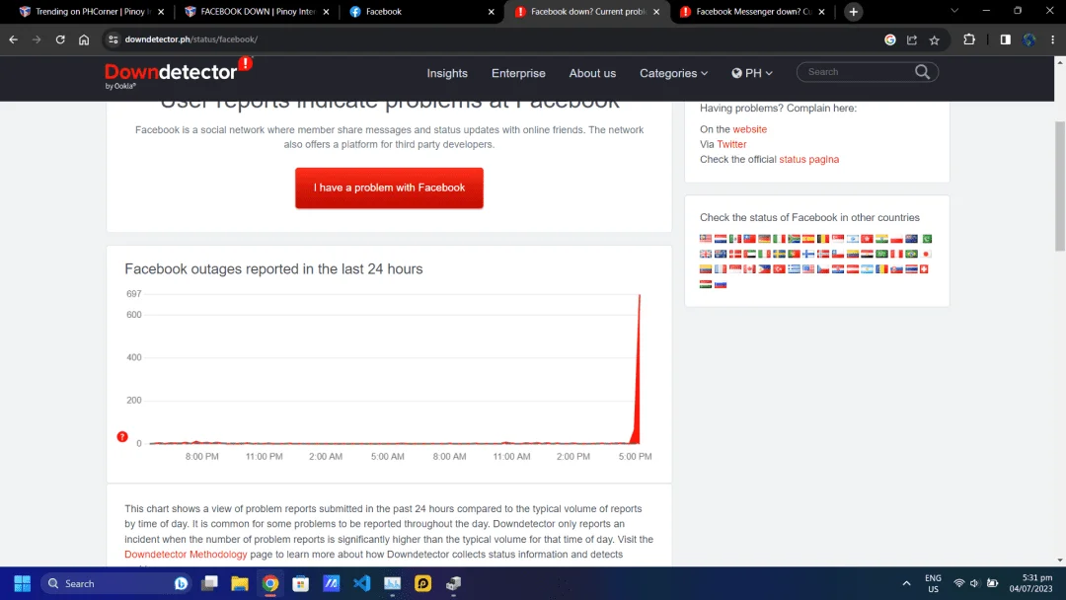Select the Pakistan flag
The width and height of the screenshot is (1066, 600).
tap(927, 239)
